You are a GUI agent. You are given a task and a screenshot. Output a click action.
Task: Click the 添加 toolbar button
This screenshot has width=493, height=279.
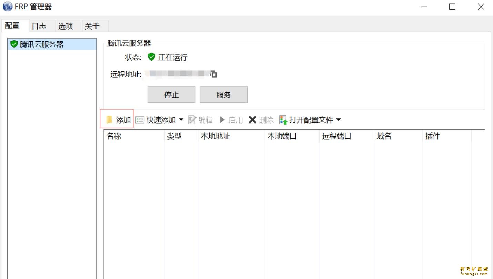tap(118, 120)
